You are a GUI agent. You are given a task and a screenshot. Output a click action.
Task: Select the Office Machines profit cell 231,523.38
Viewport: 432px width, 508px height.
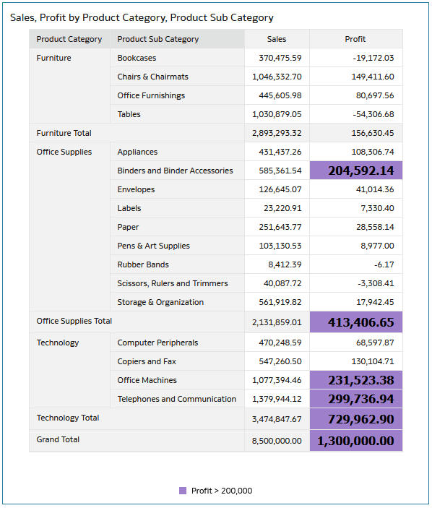tap(356, 380)
